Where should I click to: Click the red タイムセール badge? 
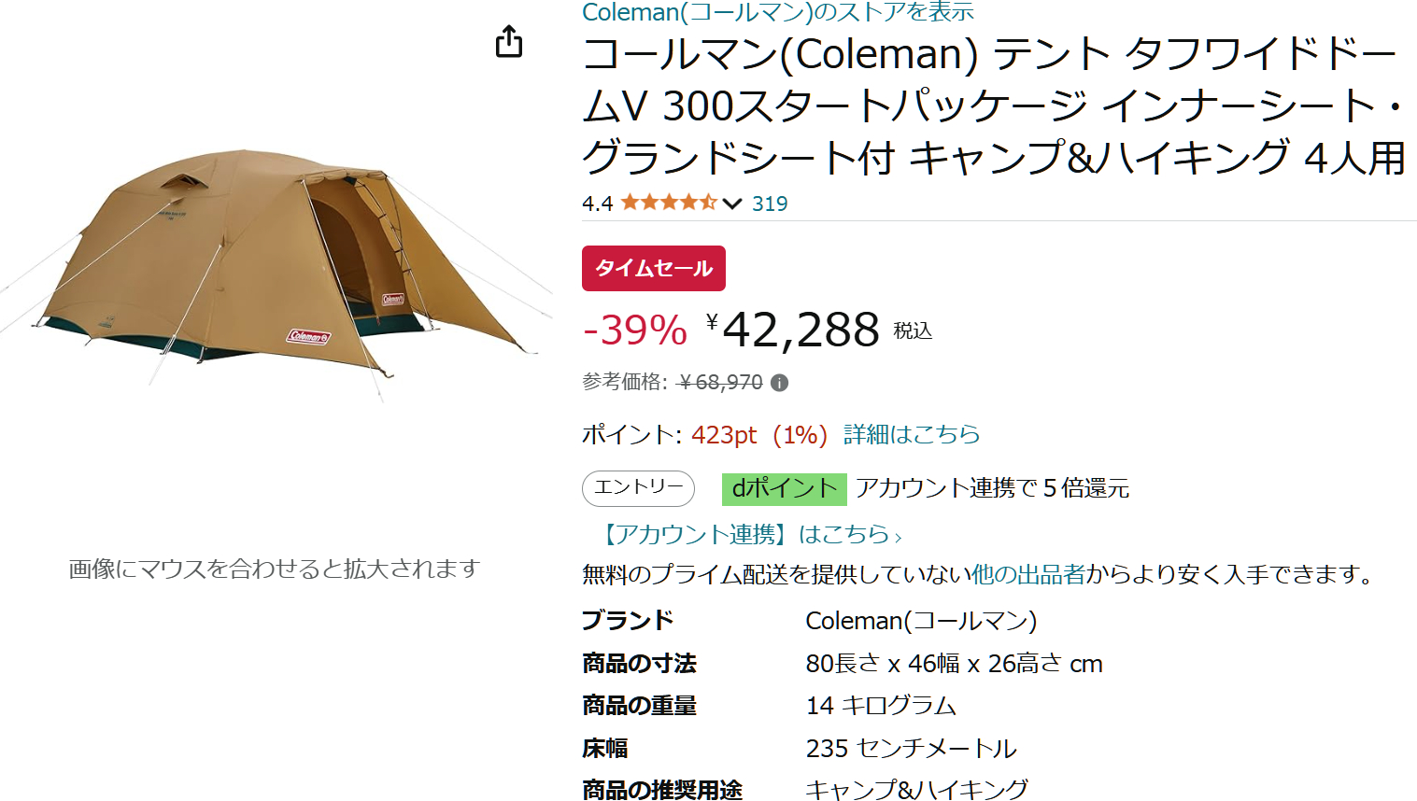point(653,268)
